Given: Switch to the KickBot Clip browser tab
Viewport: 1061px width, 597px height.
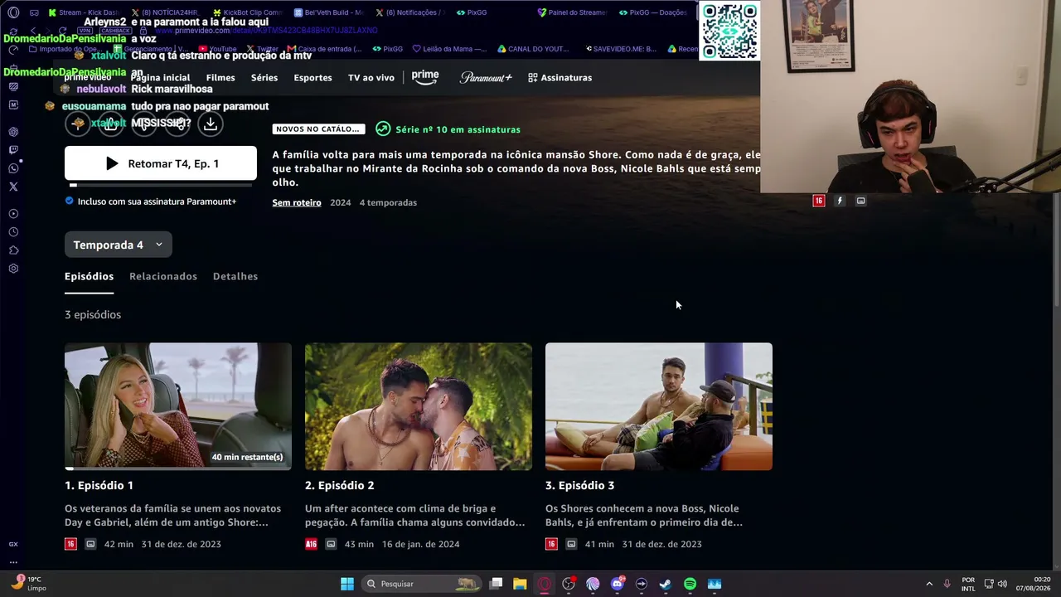Looking at the screenshot, I should pos(247,12).
